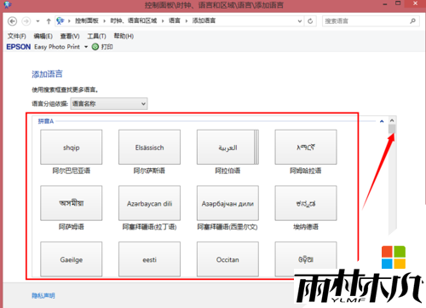The height and width of the screenshot is (308, 426).
Task: Collapse the 拼音A group
Action: point(382,121)
